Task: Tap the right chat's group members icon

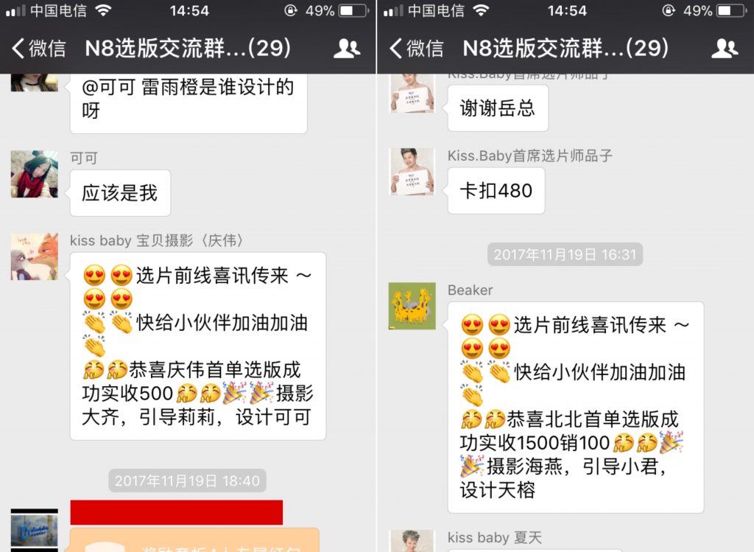Action: 725,49
